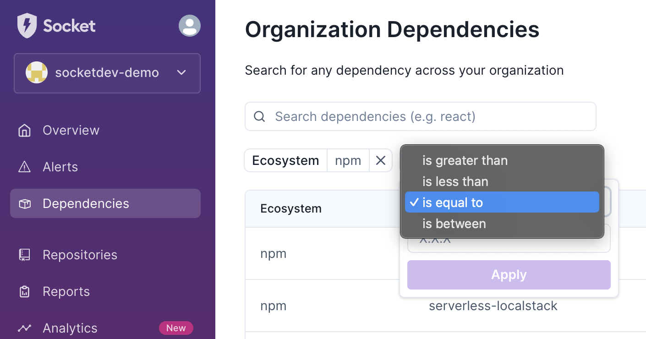Viewport: 646px width, 339px height.
Task: Choose 'is greater than' option
Action: (x=502, y=160)
